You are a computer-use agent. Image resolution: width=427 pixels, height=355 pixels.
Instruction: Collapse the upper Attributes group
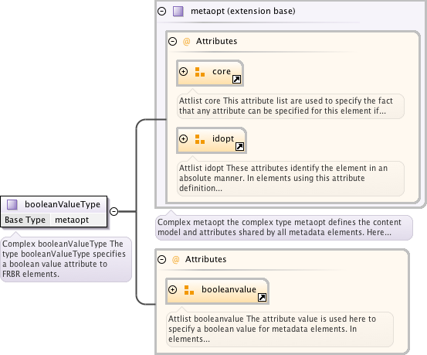[x=172, y=42]
